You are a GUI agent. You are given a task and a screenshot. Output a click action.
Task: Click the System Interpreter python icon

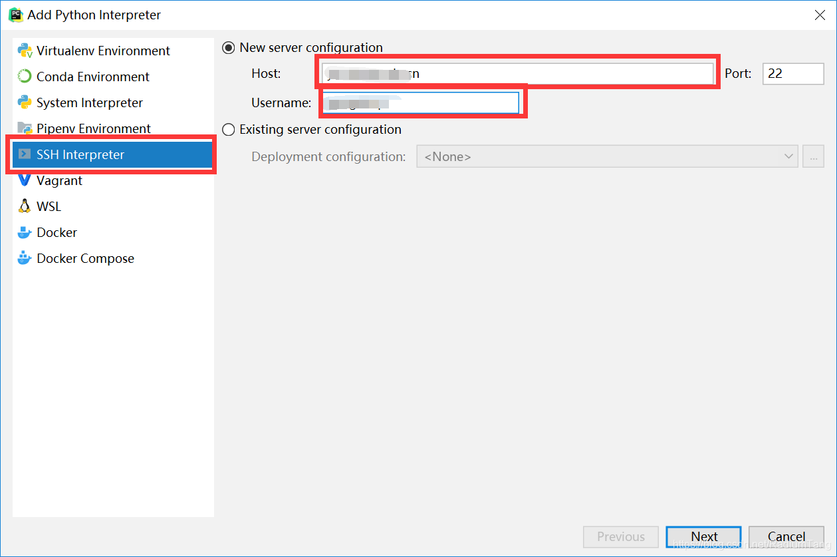point(25,102)
